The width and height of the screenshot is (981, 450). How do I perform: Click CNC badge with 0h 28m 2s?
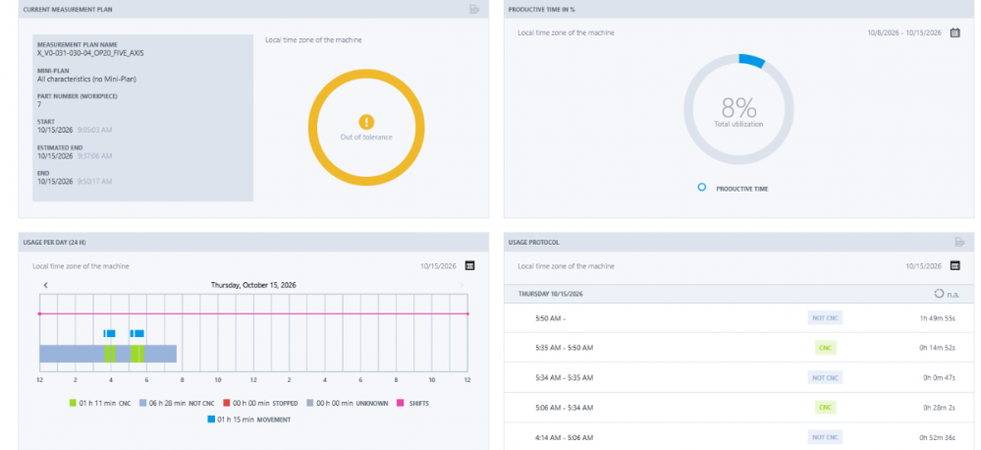coord(825,408)
